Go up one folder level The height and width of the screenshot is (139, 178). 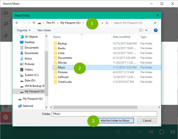coord(34,23)
